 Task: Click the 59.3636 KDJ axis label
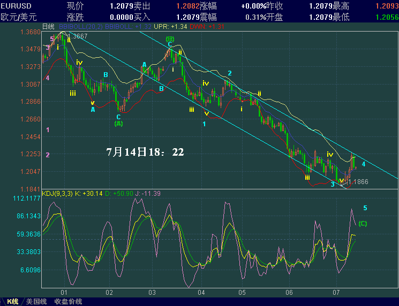pyautogui.click(x=28, y=234)
